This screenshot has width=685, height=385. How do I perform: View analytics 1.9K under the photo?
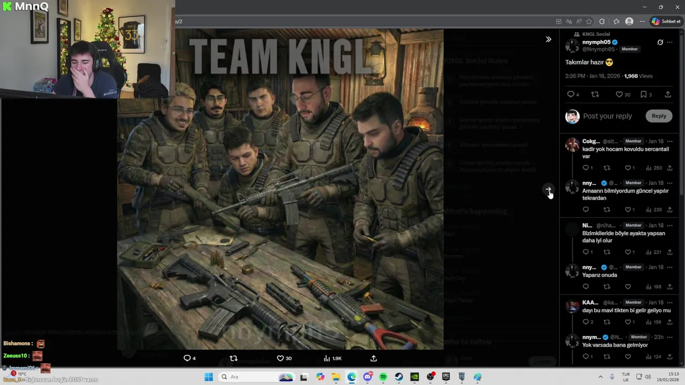[332, 358]
